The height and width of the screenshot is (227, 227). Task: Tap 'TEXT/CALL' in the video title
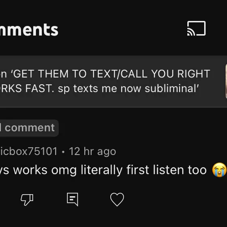[119, 74]
